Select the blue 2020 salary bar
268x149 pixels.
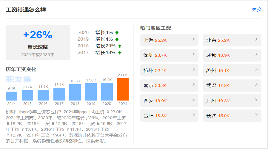(x=107, y=92)
